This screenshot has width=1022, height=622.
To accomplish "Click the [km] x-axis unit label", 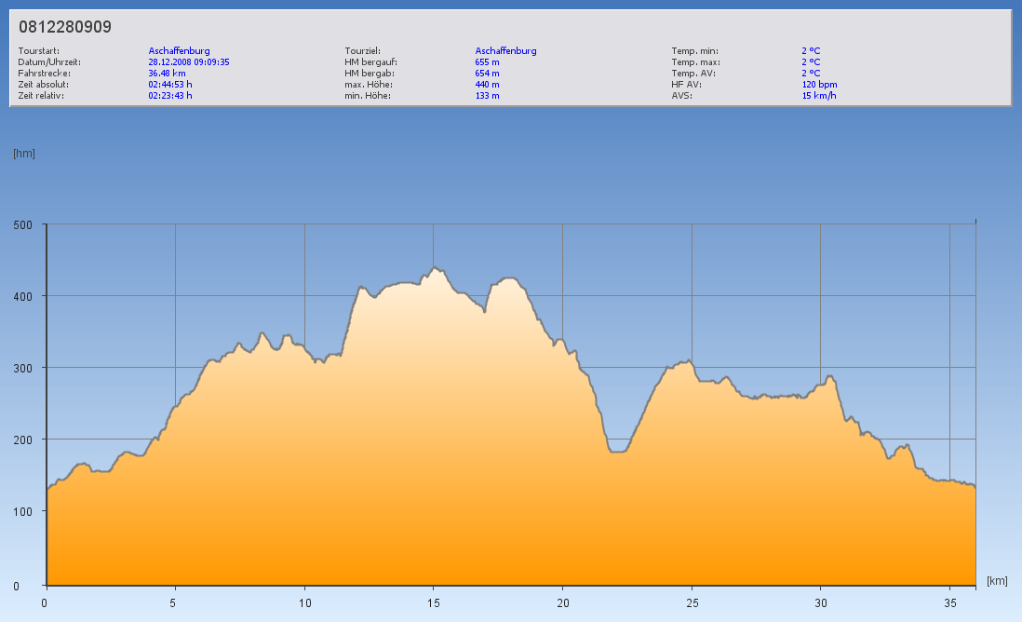I will click(x=997, y=581).
